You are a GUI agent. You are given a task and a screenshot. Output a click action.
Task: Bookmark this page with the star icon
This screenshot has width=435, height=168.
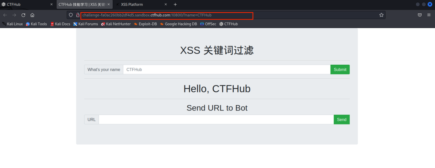click(381, 15)
